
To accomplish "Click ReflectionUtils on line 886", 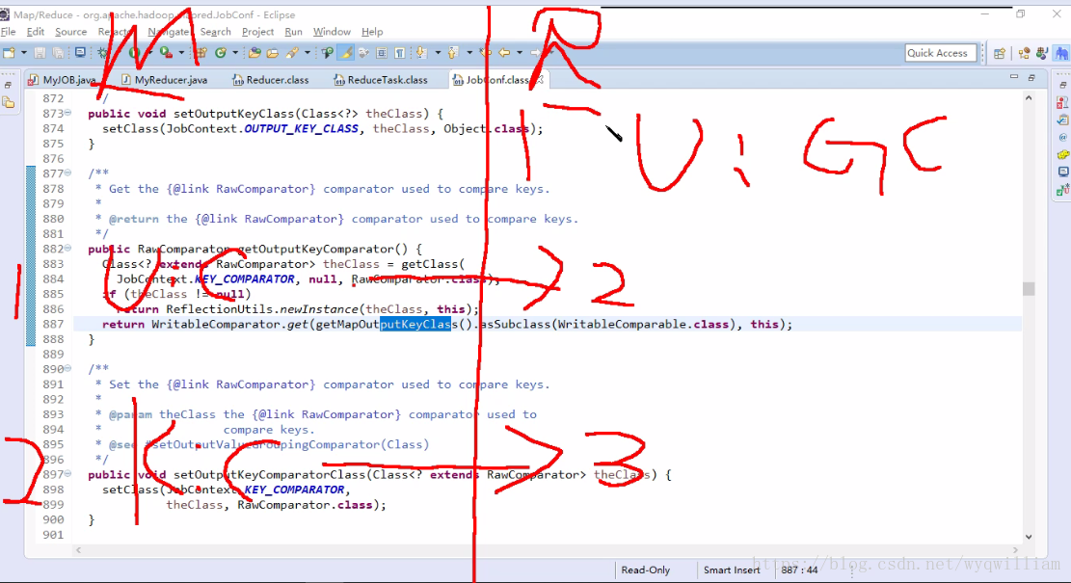I will pyautogui.click(x=219, y=309).
